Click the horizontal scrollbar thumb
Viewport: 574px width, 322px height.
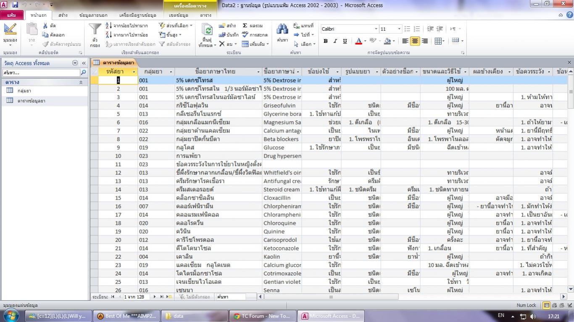click(331, 297)
